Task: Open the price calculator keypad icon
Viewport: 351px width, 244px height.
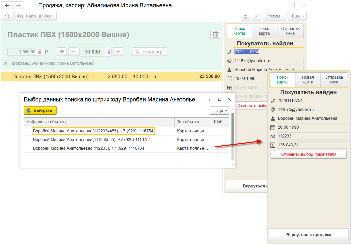Action: click(39, 52)
